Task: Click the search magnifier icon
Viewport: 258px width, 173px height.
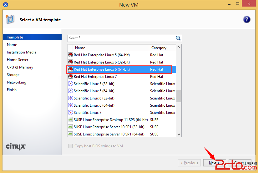Action: pyautogui.click(x=178, y=38)
